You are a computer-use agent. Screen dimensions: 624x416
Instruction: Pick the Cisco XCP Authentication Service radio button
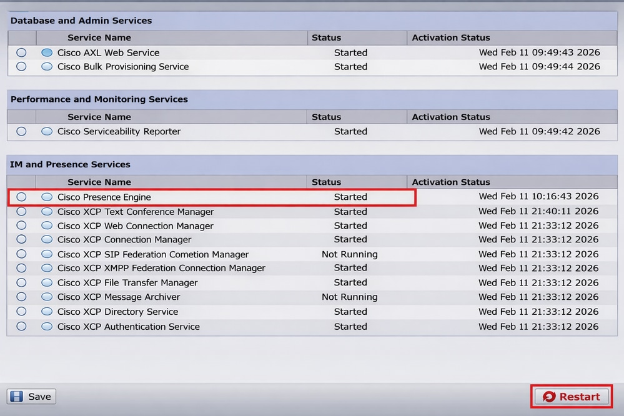[x=21, y=326]
